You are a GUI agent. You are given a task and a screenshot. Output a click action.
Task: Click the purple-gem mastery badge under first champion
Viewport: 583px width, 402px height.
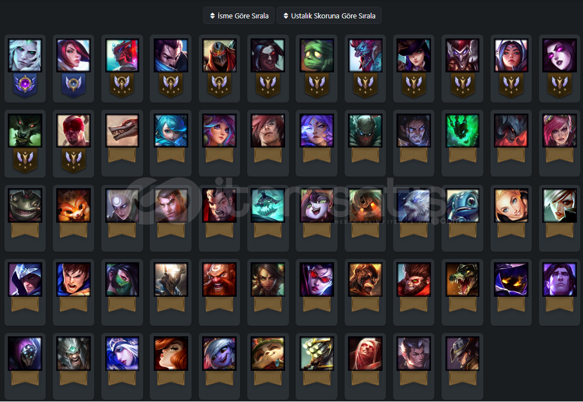(x=25, y=85)
